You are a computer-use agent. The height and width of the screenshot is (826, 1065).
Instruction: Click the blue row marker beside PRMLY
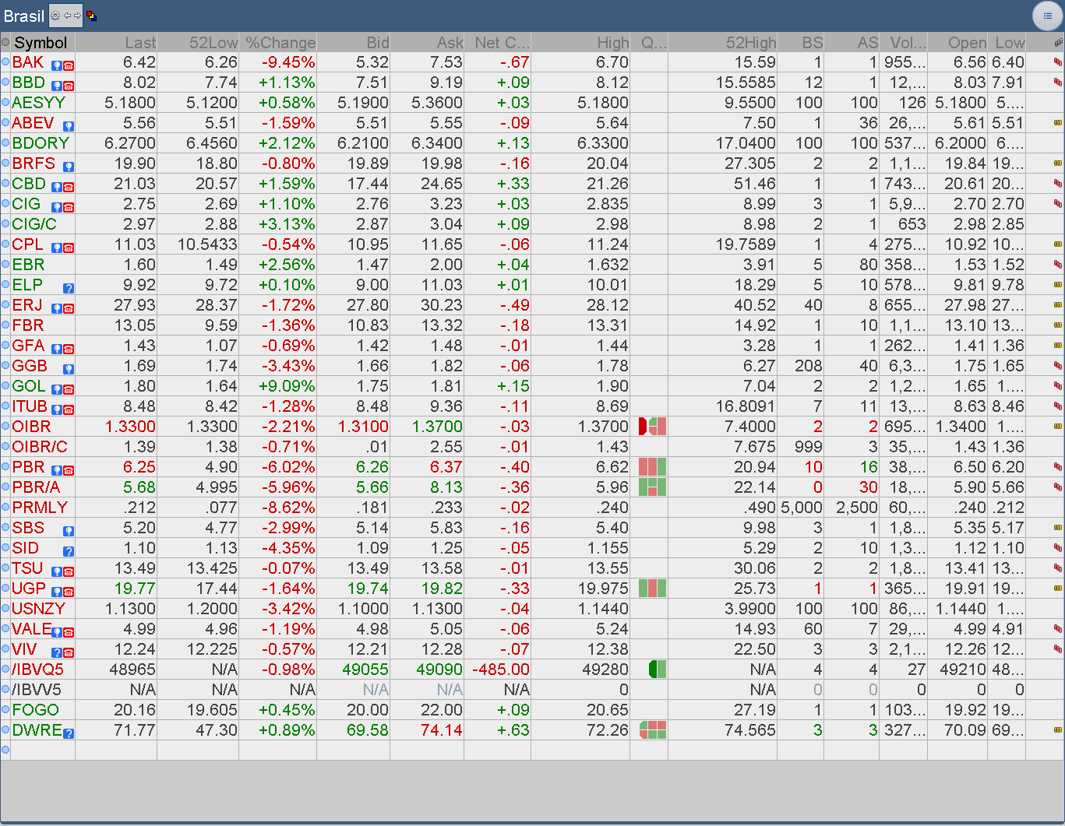coord(5,507)
